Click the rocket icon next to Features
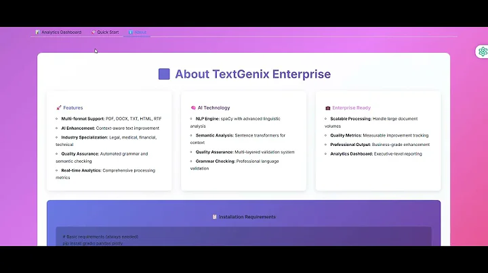The width and height of the screenshot is (488, 273). point(58,107)
